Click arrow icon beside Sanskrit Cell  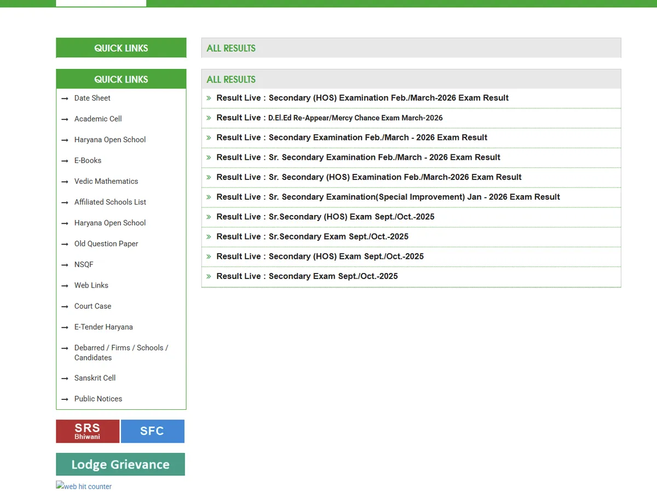(x=65, y=378)
